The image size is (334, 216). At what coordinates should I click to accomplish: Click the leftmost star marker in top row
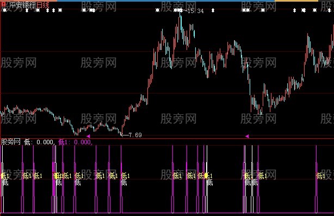coord(4,10)
